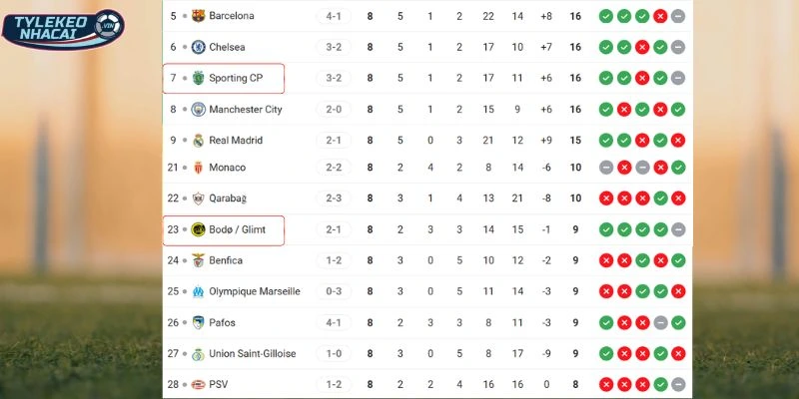Click the Sporting CP crest icon
The image size is (799, 399).
point(198,78)
